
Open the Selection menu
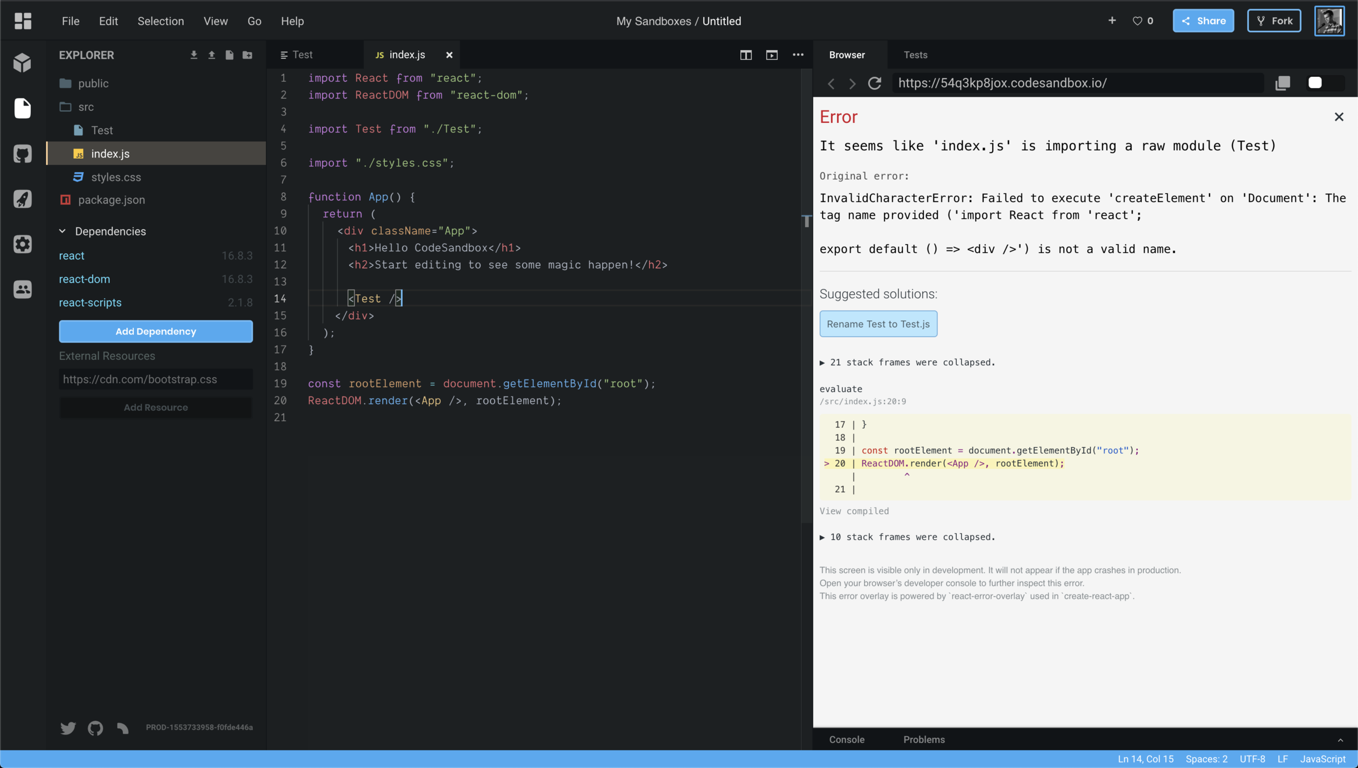click(x=160, y=21)
